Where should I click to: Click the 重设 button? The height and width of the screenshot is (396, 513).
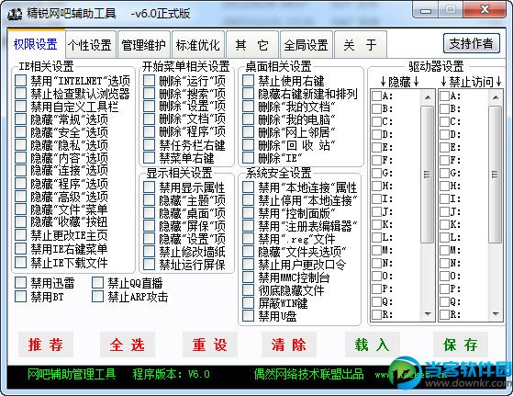(x=210, y=345)
